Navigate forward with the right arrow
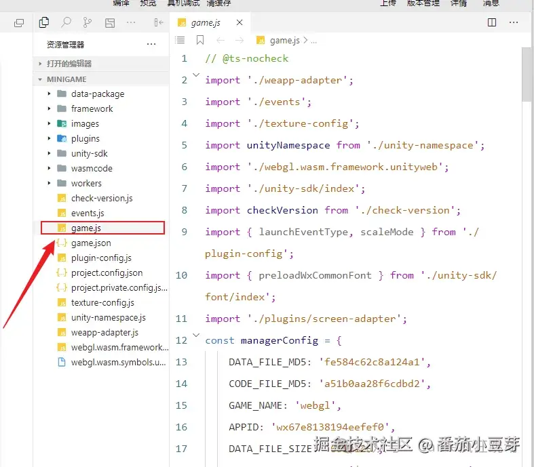This screenshot has width=534, height=467. 240,41
